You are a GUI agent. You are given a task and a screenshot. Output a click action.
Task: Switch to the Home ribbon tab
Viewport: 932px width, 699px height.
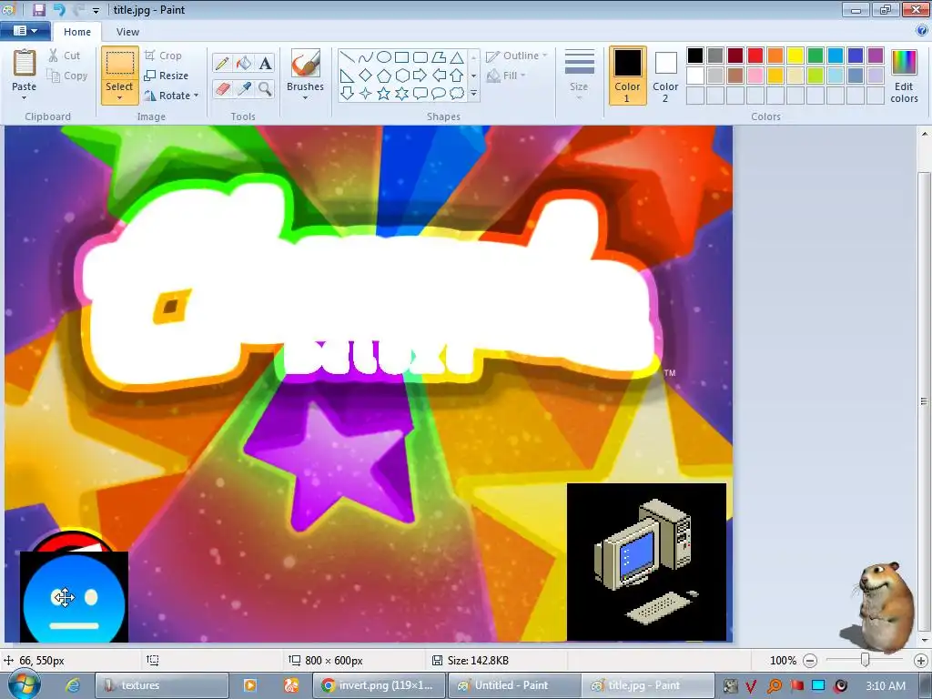77,32
